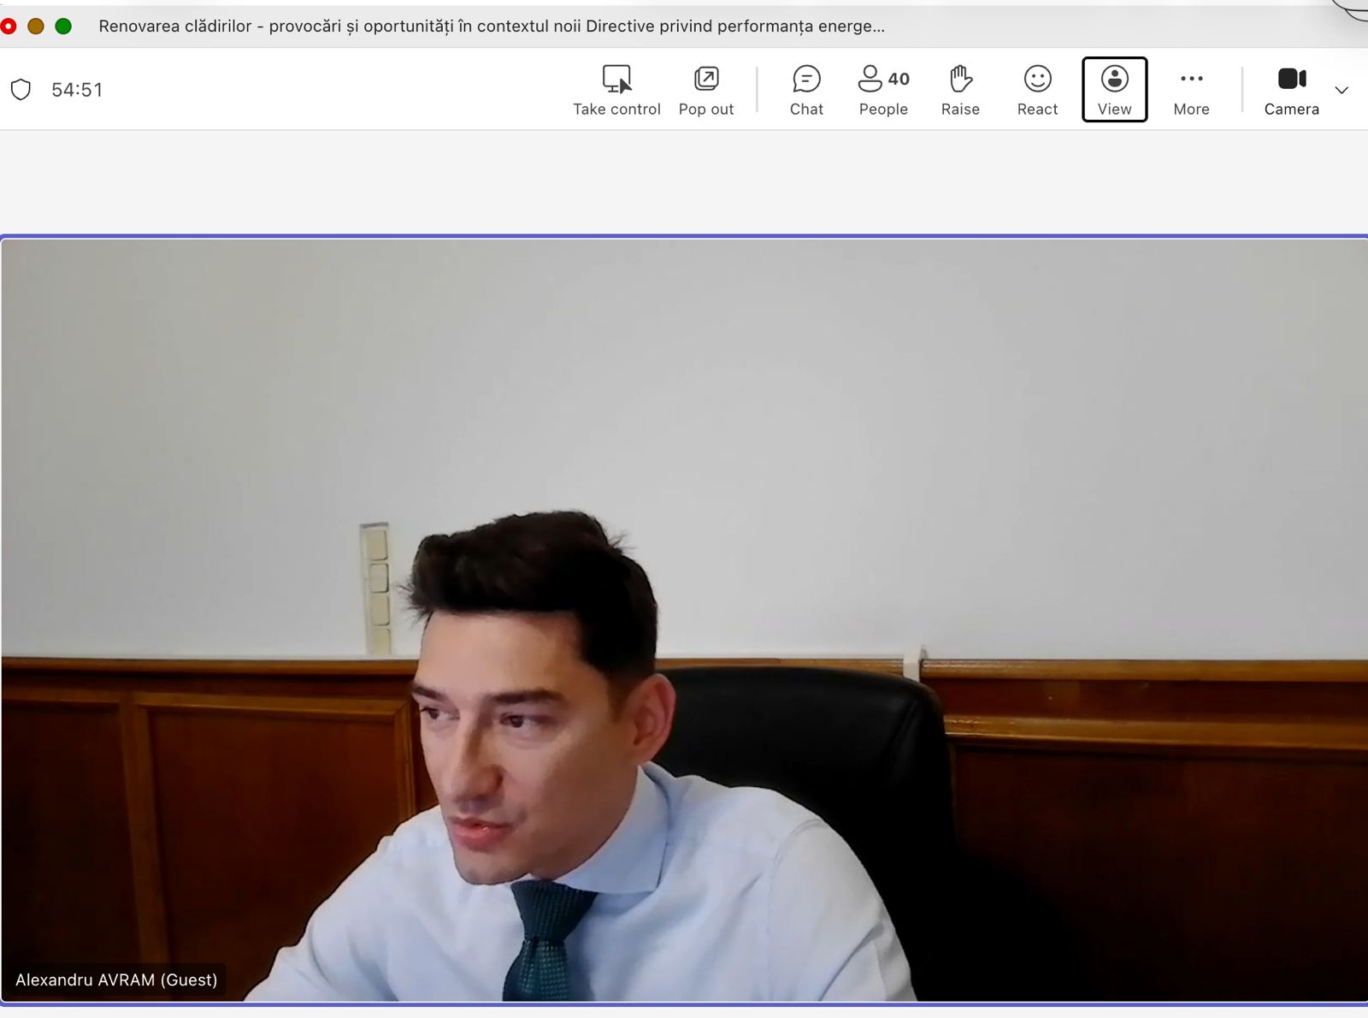Click the Take control screen icon
The image size is (1368, 1018).
[616, 79]
